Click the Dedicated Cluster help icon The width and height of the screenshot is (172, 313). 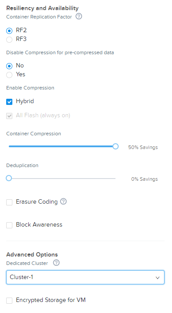(x=56, y=263)
